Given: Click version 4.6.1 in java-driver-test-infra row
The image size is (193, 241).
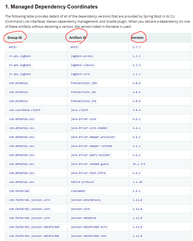Looking at the screenshot, I should pyautogui.click(x=137, y=173).
